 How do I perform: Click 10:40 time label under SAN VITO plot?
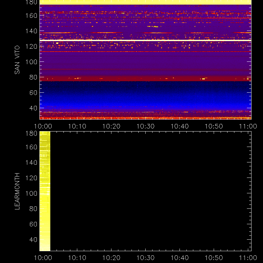pos(180,126)
